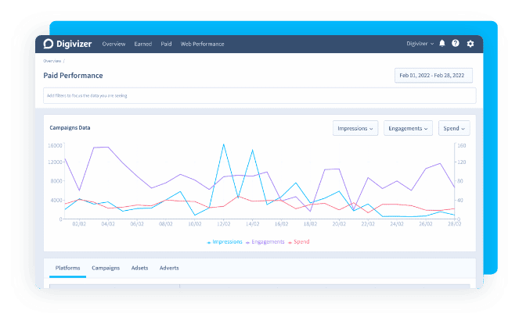Open Web Performance in top navigation
Image resolution: width=519 pixels, height=324 pixels.
[202, 44]
